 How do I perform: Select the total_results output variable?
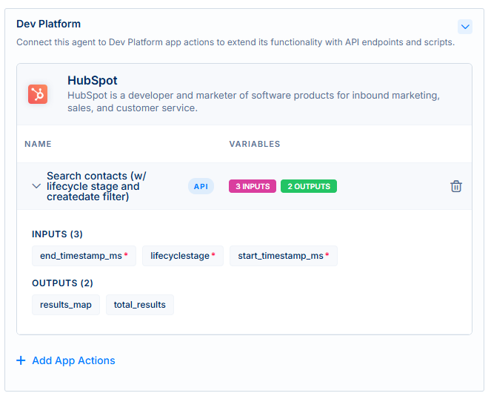pyautogui.click(x=140, y=305)
